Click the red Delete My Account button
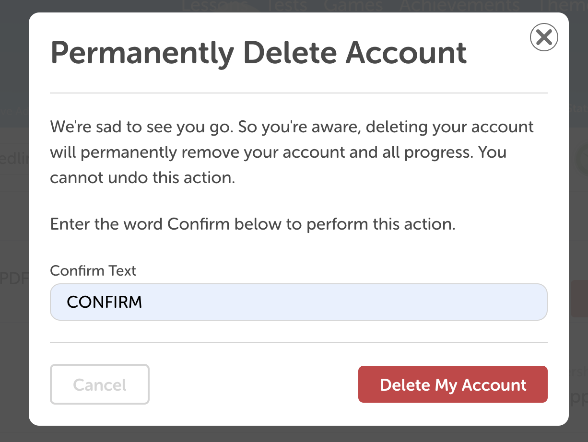The image size is (588, 442). pyautogui.click(x=453, y=384)
